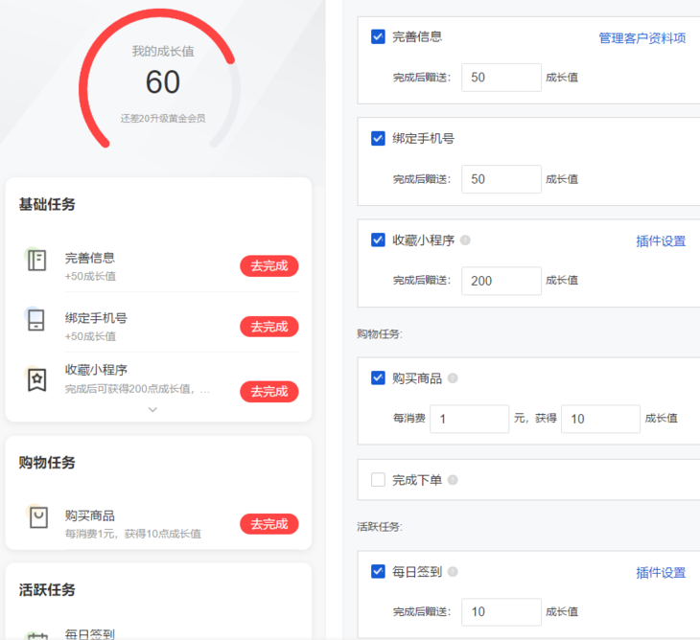Click help icon beside 购买商品 checkbox
700x640 pixels.
pyautogui.click(x=453, y=378)
